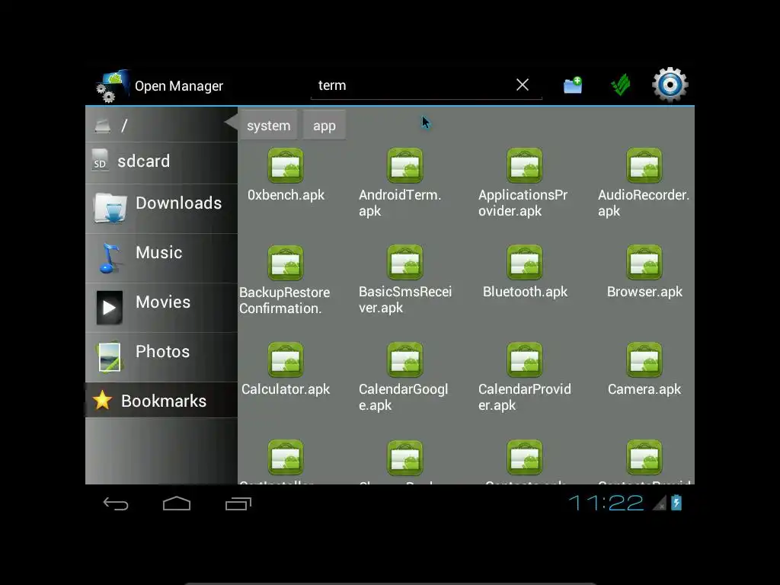The height and width of the screenshot is (585, 780).
Task: Open the Calculator.apk icon
Action: click(286, 360)
